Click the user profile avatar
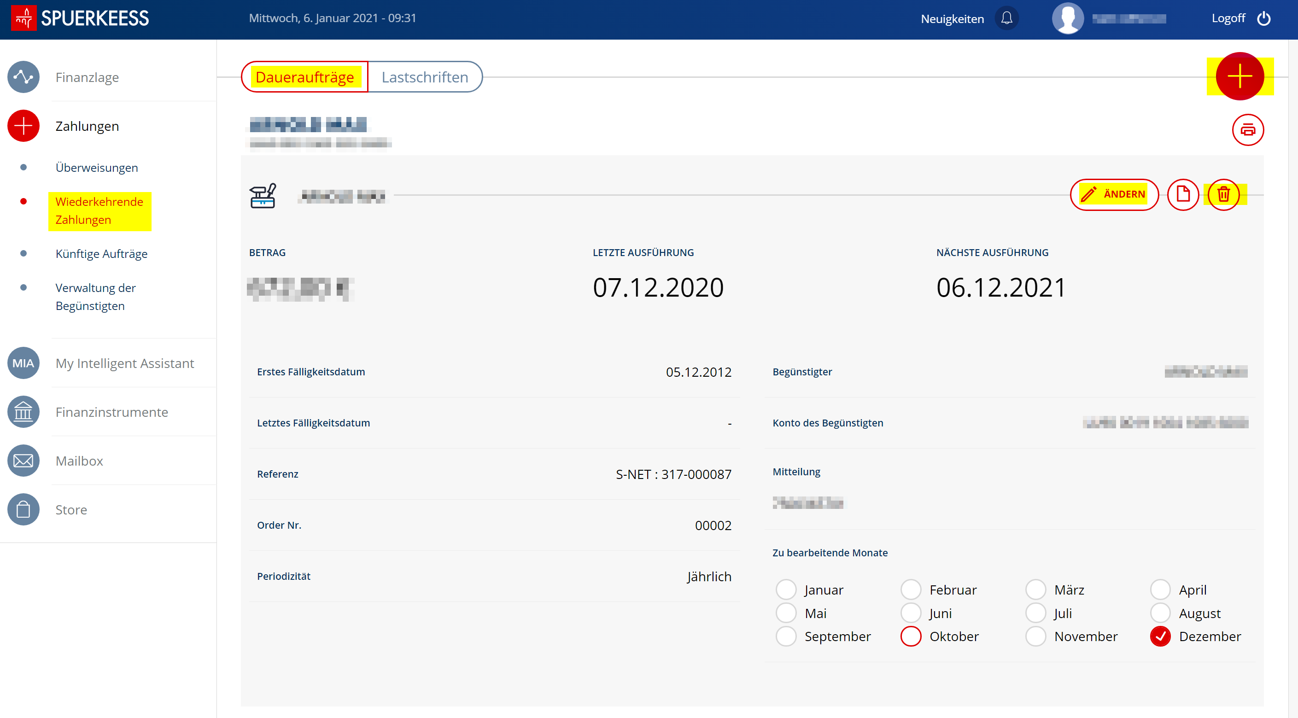The height and width of the screenshot is (718, 1298). [1067, 18]
